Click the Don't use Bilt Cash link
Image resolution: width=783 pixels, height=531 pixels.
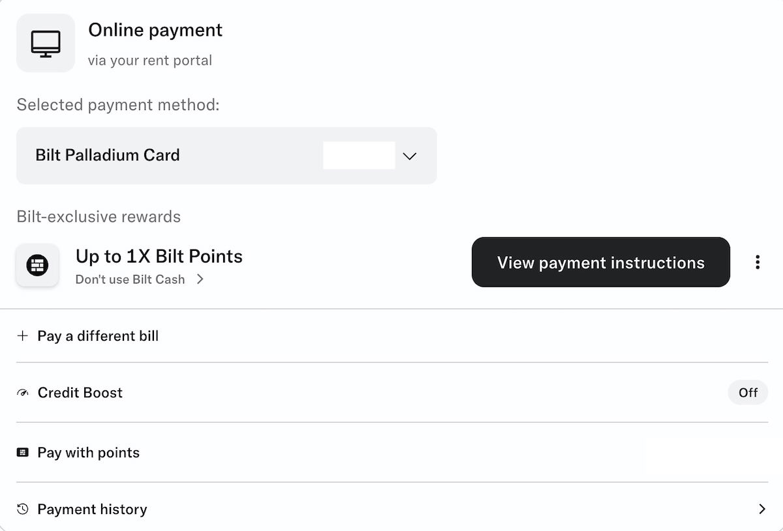coord(130,280)
